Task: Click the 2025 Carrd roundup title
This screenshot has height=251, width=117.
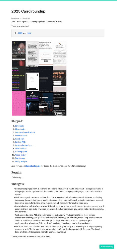Action: point(28,11)
